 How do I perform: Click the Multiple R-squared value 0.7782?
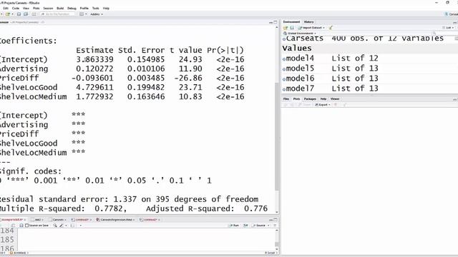(x=110, y=208)
